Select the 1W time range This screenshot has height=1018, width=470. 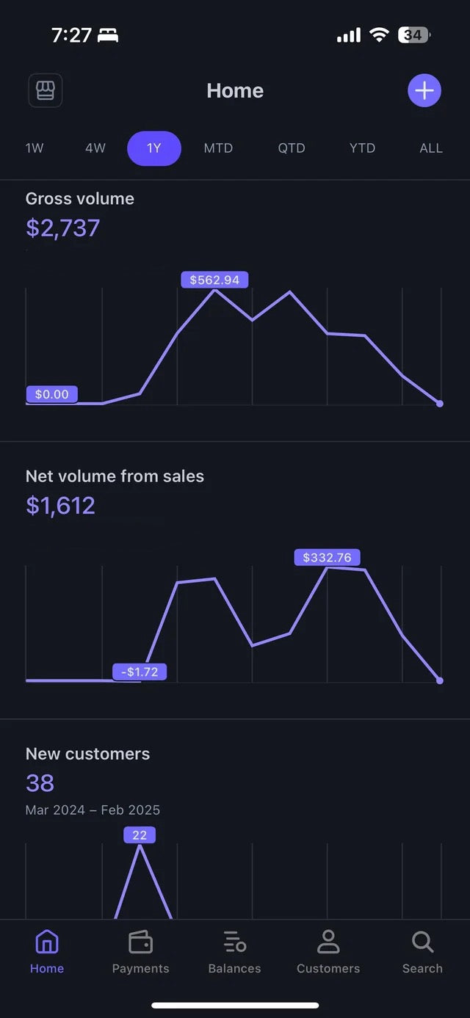(35, 148)
